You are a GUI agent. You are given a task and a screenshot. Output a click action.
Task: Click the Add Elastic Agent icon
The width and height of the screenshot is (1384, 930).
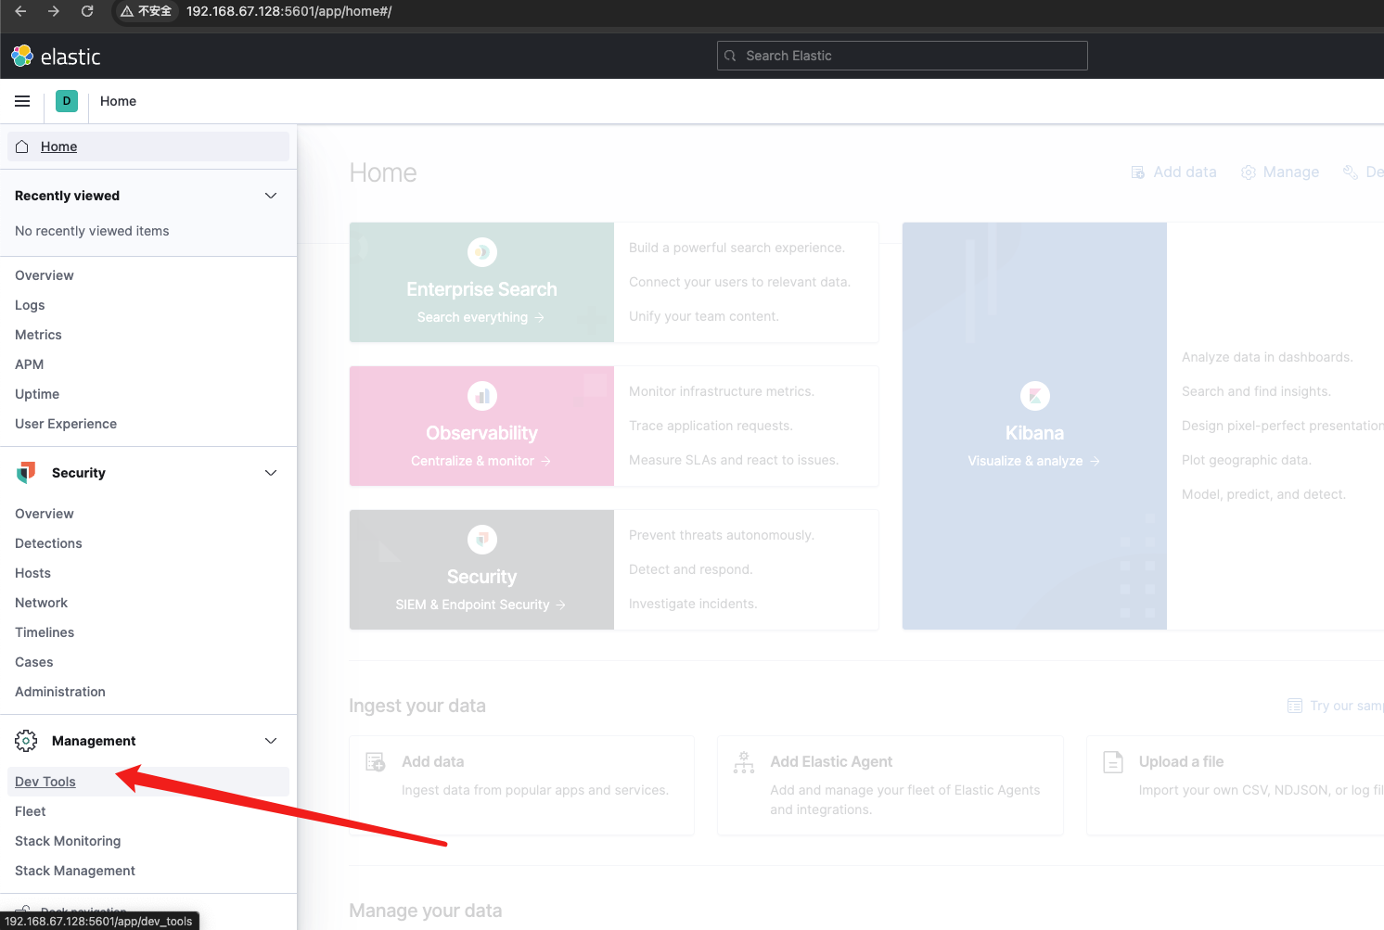[x=744, y=762]
